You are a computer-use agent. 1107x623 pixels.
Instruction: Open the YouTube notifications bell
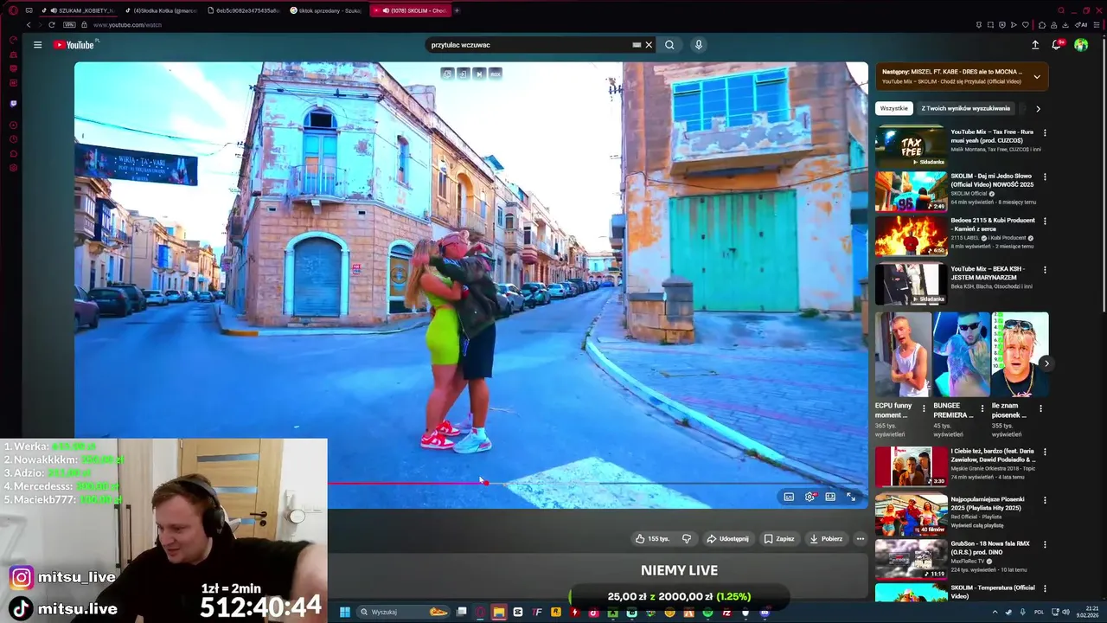click(1057, 45)
